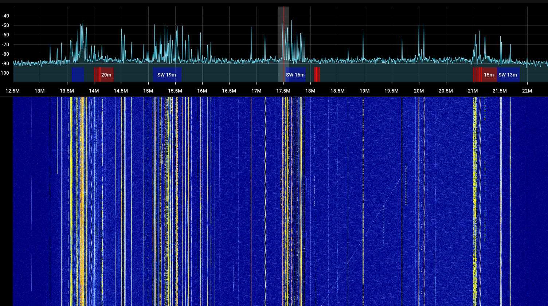Click the 15m band plan marker

click(x=485, y=75)
